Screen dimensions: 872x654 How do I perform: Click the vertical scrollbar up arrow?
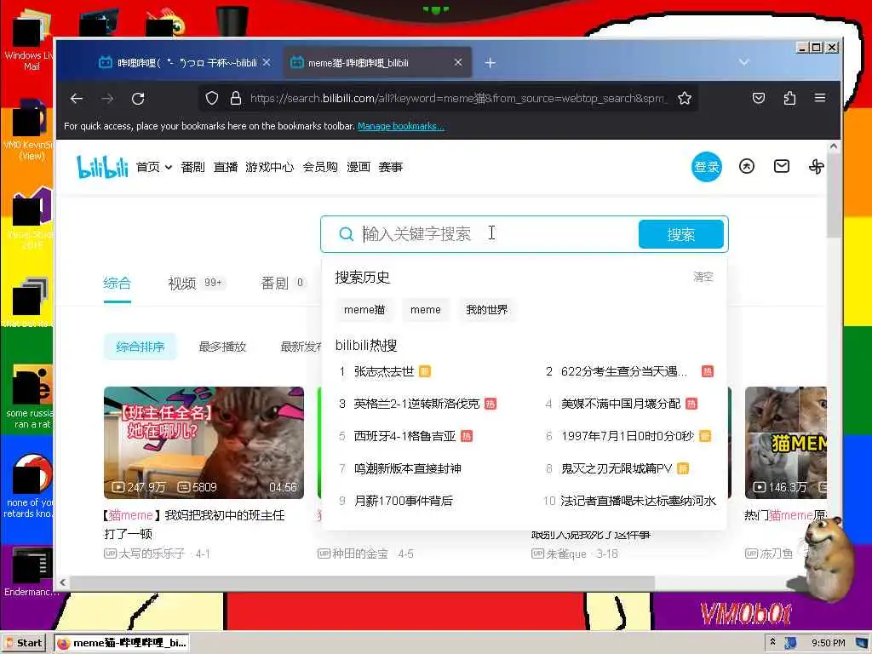coord(833,146)
